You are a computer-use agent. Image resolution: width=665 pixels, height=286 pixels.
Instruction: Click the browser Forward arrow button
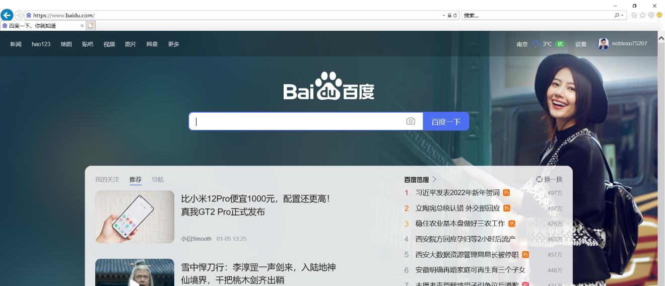click(x=19, y=15)
